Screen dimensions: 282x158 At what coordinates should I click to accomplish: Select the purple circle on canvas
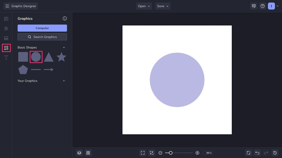click(177, 80)
